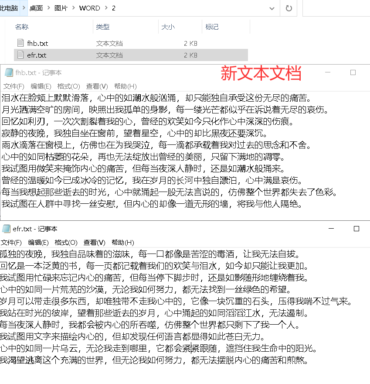Viewport: 370px width, 384px height.
Task: Open the fhb.txt file icon in Explorer
Action: (x=20, y=43)
